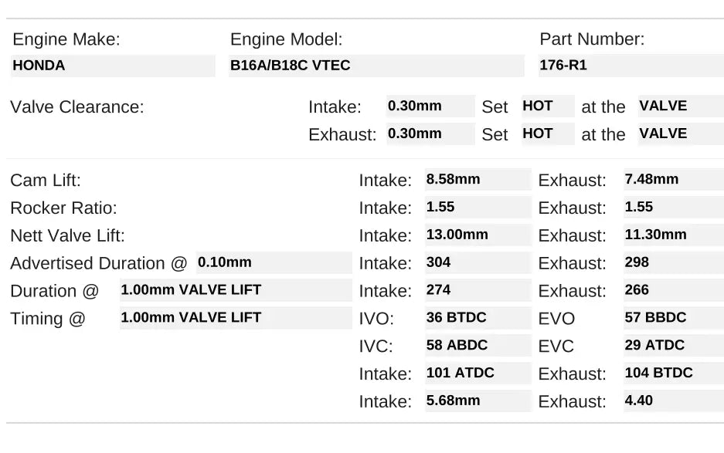This screenshot has width=724, height=453.
Task: Select the Exhaust nett valve lift 11.30mm field
Action: 674,235
